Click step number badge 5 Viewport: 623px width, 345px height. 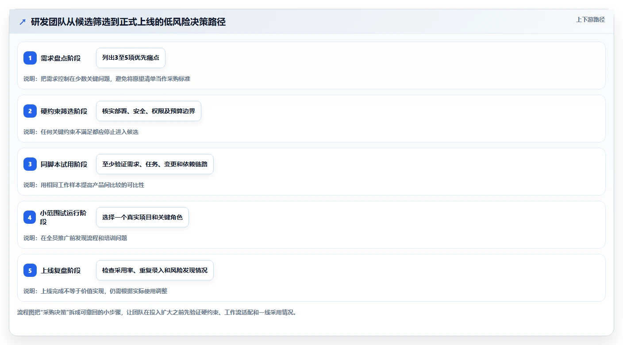(x=30, y=270)
